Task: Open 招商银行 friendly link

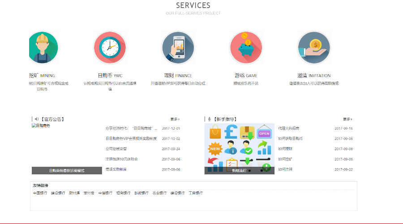Action: [124, 193]
